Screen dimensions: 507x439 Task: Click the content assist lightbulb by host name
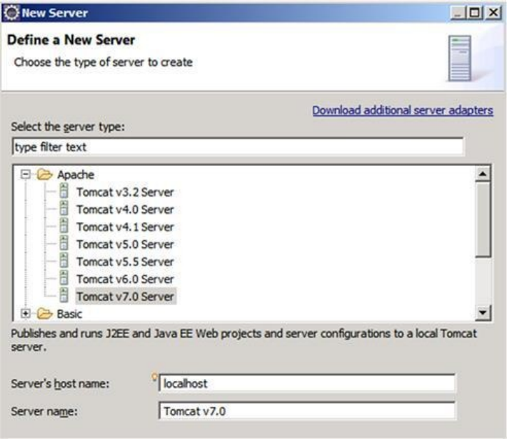pyautogui.click(x=154, y=377)
